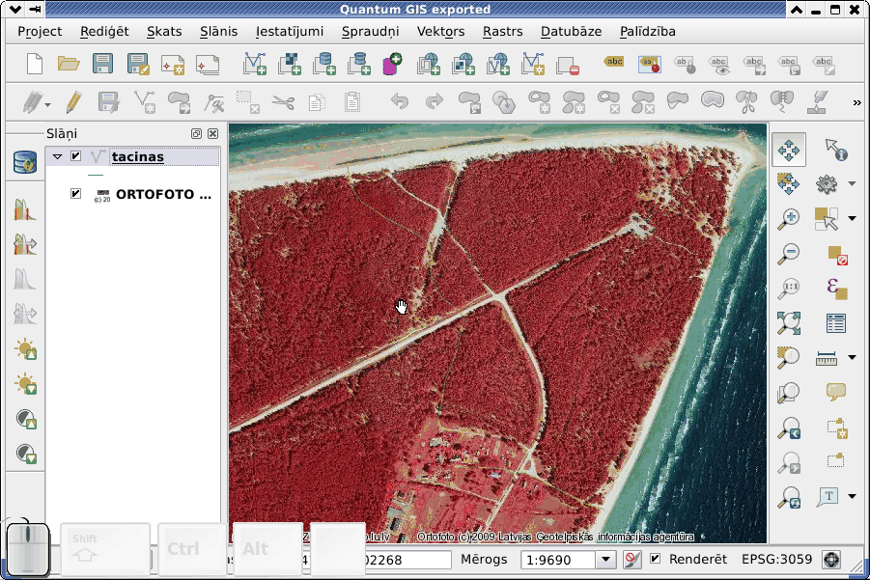Image resolution: width=870 pixels, height=580 pixels.
Task: Save the project
Action: point(102,65)
